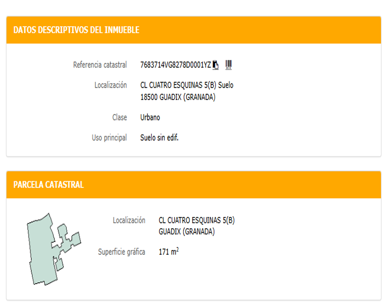Select the 171 m² surface value

coord(169,251)
